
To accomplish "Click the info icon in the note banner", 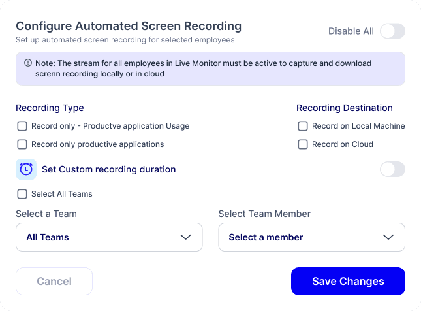I will click(28, 63).
